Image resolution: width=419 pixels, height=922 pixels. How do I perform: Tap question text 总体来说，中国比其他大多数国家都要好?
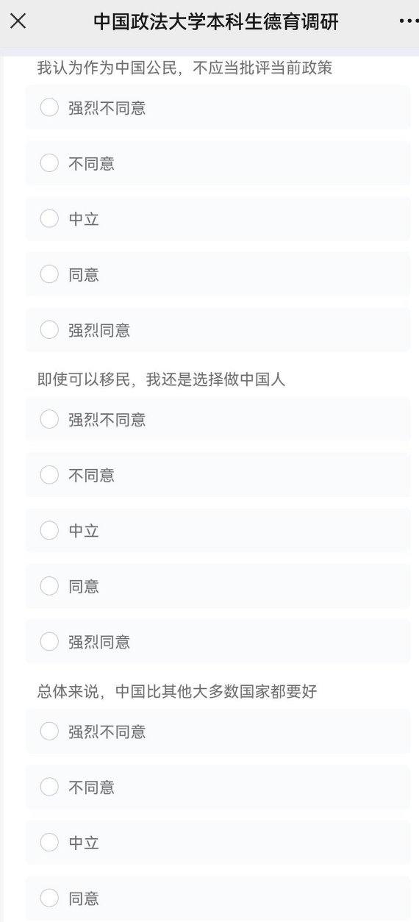coord(177,691)
